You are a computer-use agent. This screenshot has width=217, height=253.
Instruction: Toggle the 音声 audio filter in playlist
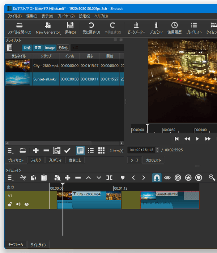(x=38, y=48)
